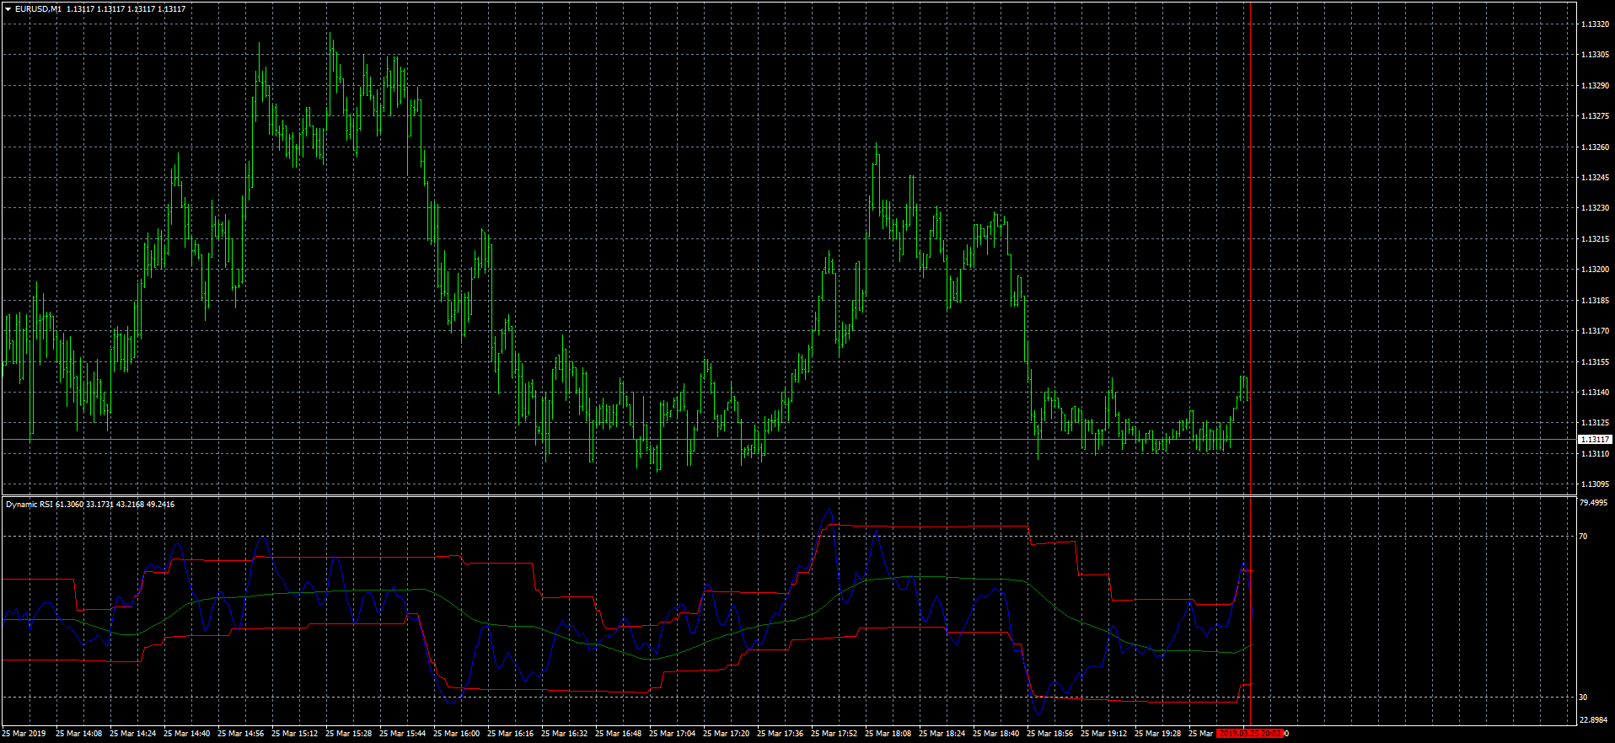
Task: Click the red 2019.03.25 20:02 time marker
Action: pyautogui.click(x=1250, y=734)
